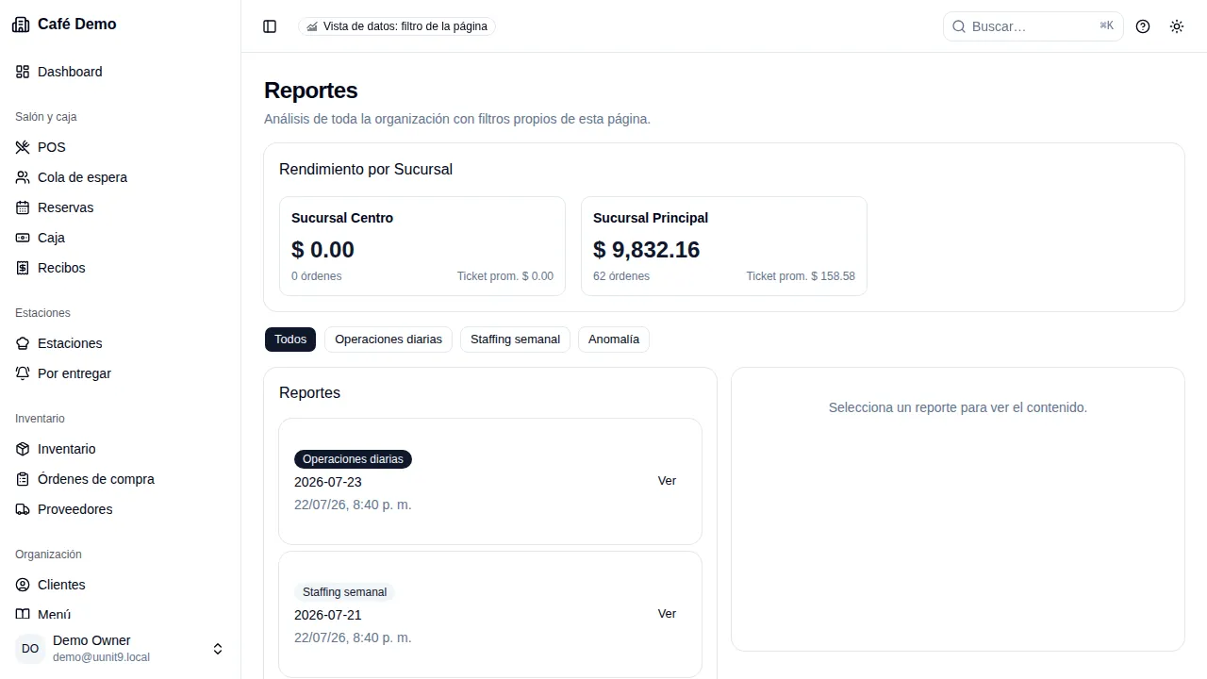This screenshot has height=679, width=1207.
Task: Click the Ticket prom. $ 158.58 text
Action: [x=801, y=276]
